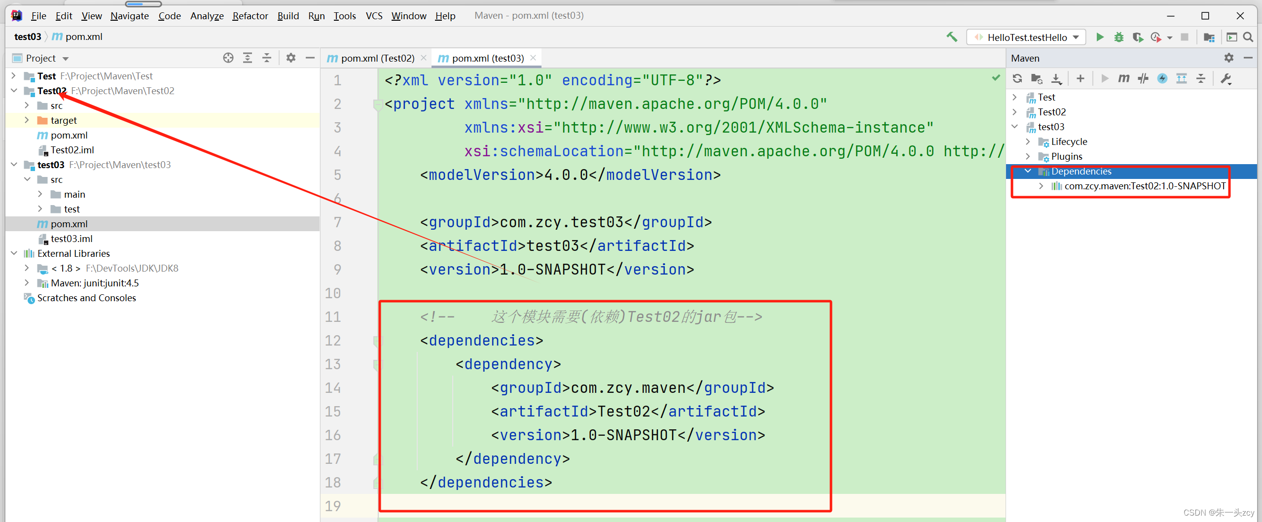Click fold marker on dependencies line 12
The width and height of the screenshot is (1262, 522).
(377, 341)
